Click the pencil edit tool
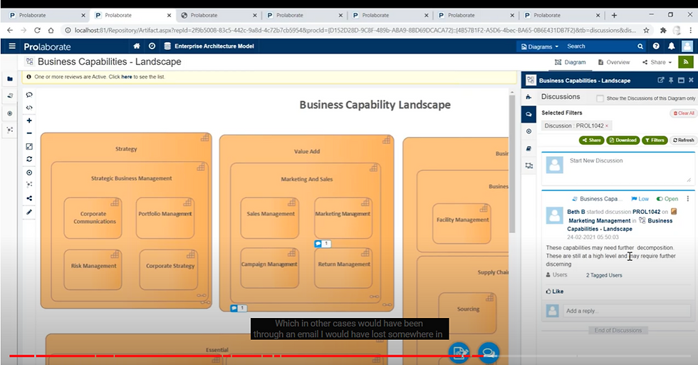This screenshot has width=698, height=365. 29,212
